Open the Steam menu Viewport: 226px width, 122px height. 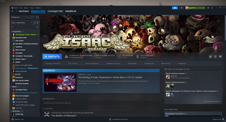15,8
